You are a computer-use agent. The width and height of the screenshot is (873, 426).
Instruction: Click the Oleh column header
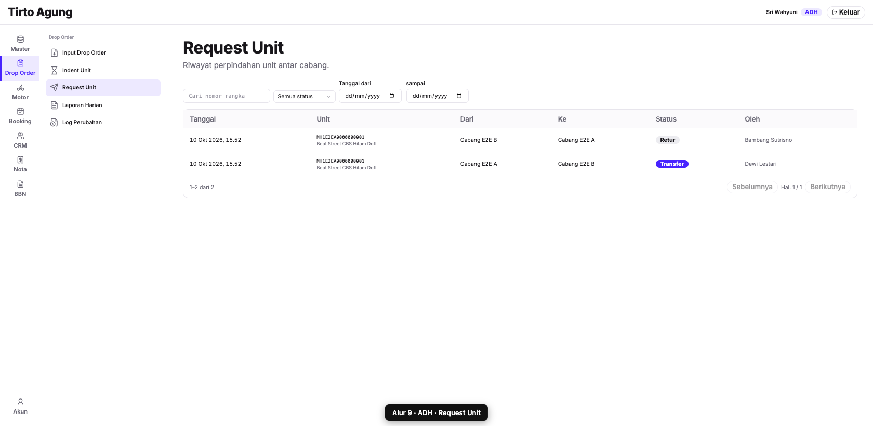point(752,119)
